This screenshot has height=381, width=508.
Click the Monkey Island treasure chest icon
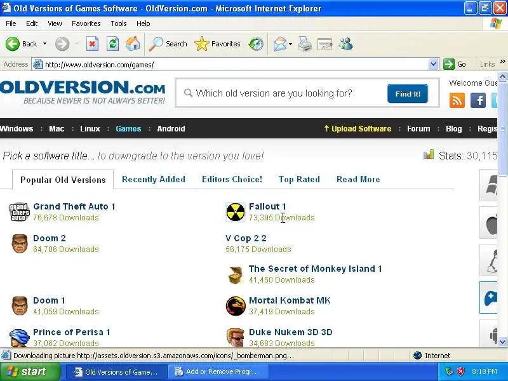click(x=236, y=275)
